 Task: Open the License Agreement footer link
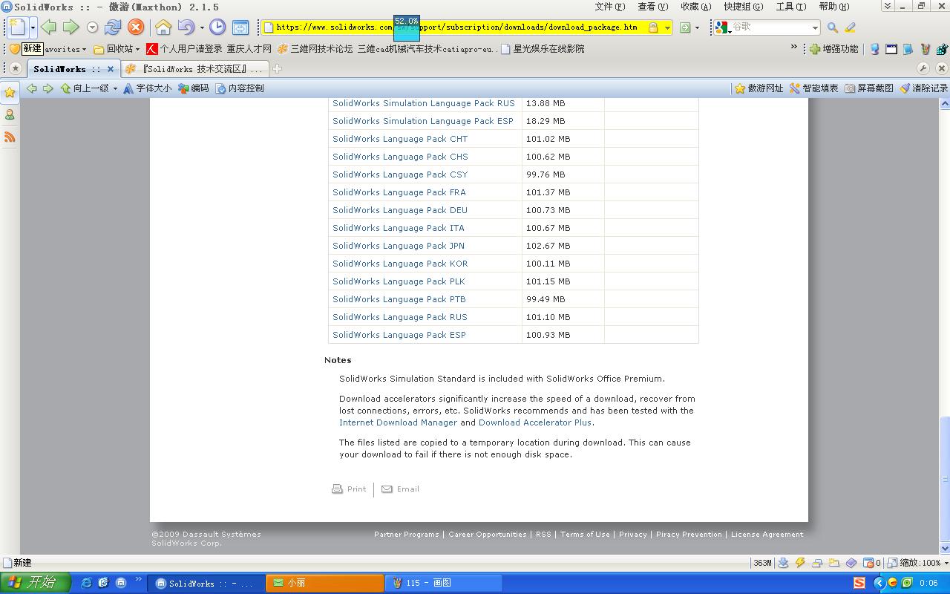click(x=767, y=535)
